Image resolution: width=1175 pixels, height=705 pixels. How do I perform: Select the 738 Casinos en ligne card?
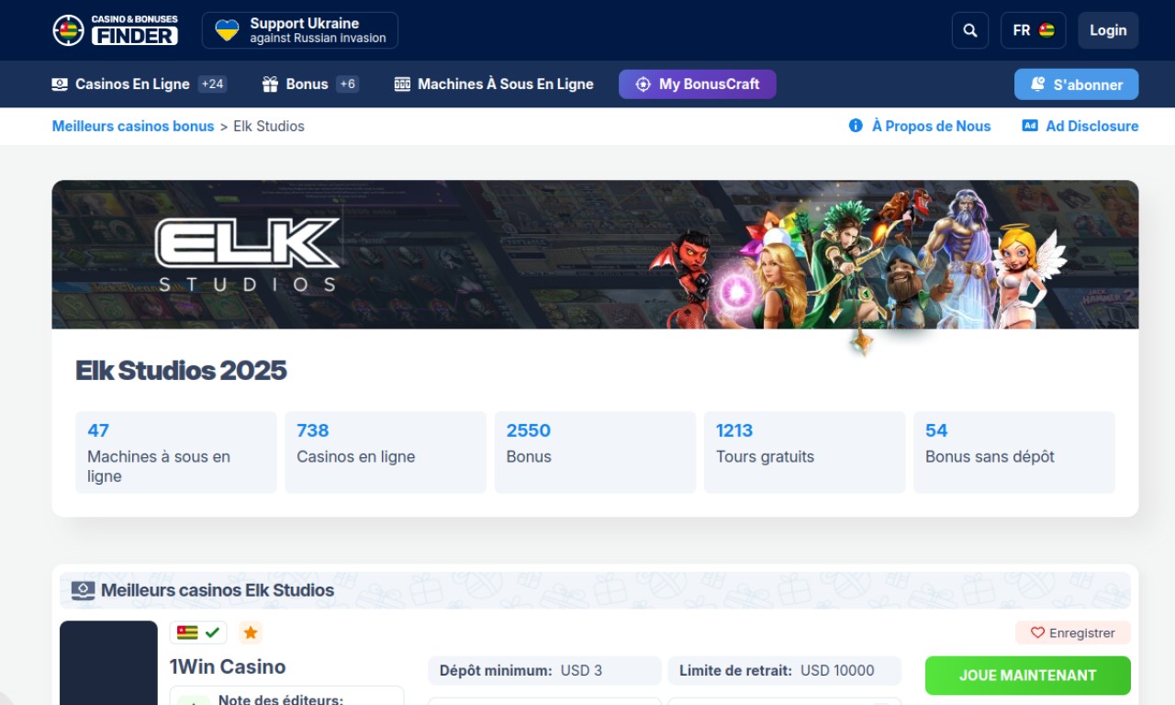point(386,453)
